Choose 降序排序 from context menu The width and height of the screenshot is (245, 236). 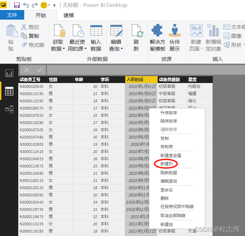click(x=169, y=121)
